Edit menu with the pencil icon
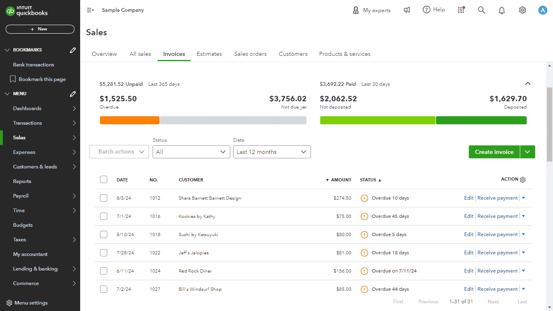The width and height of the screenshot is (553, 311). pyautogui.click(x=73, y=94)
